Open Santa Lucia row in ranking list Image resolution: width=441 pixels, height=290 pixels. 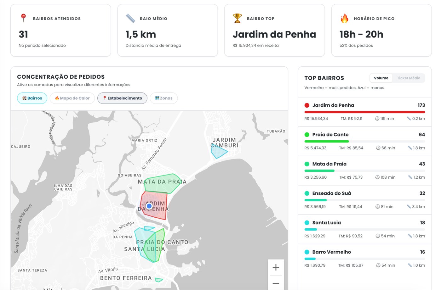(365, 229)
